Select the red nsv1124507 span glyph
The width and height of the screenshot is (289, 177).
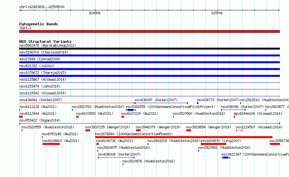[x=239, y=130]
